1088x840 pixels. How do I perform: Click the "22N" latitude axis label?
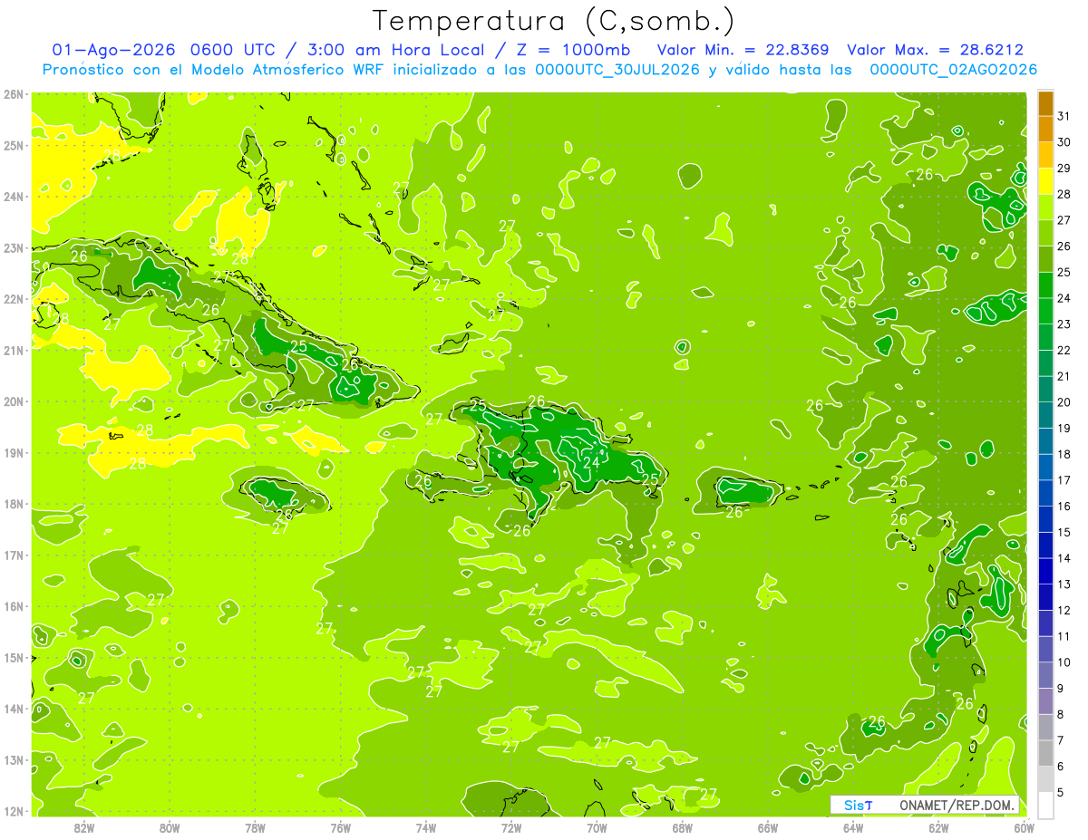pos(13,299)
